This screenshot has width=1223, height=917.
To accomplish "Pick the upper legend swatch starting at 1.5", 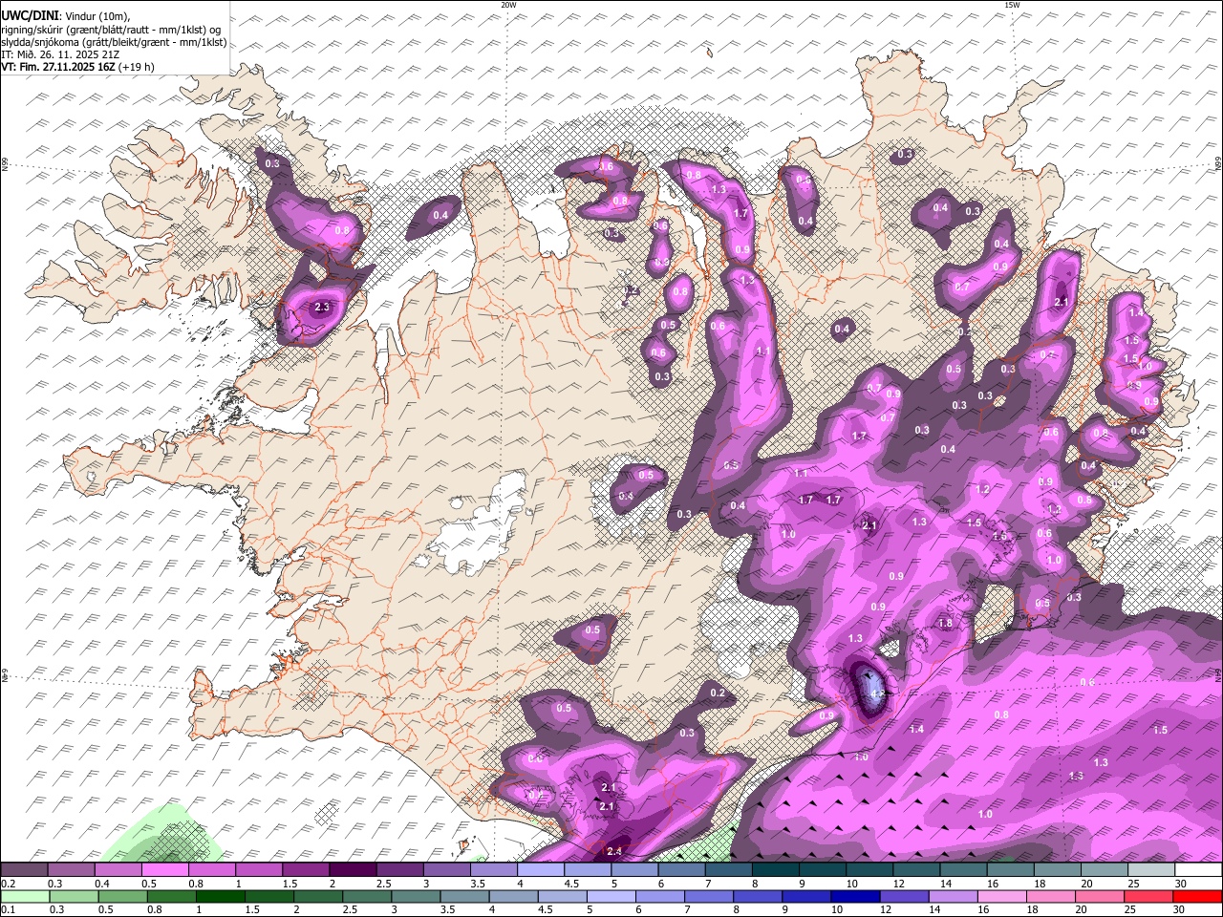I will coord(305,869).
